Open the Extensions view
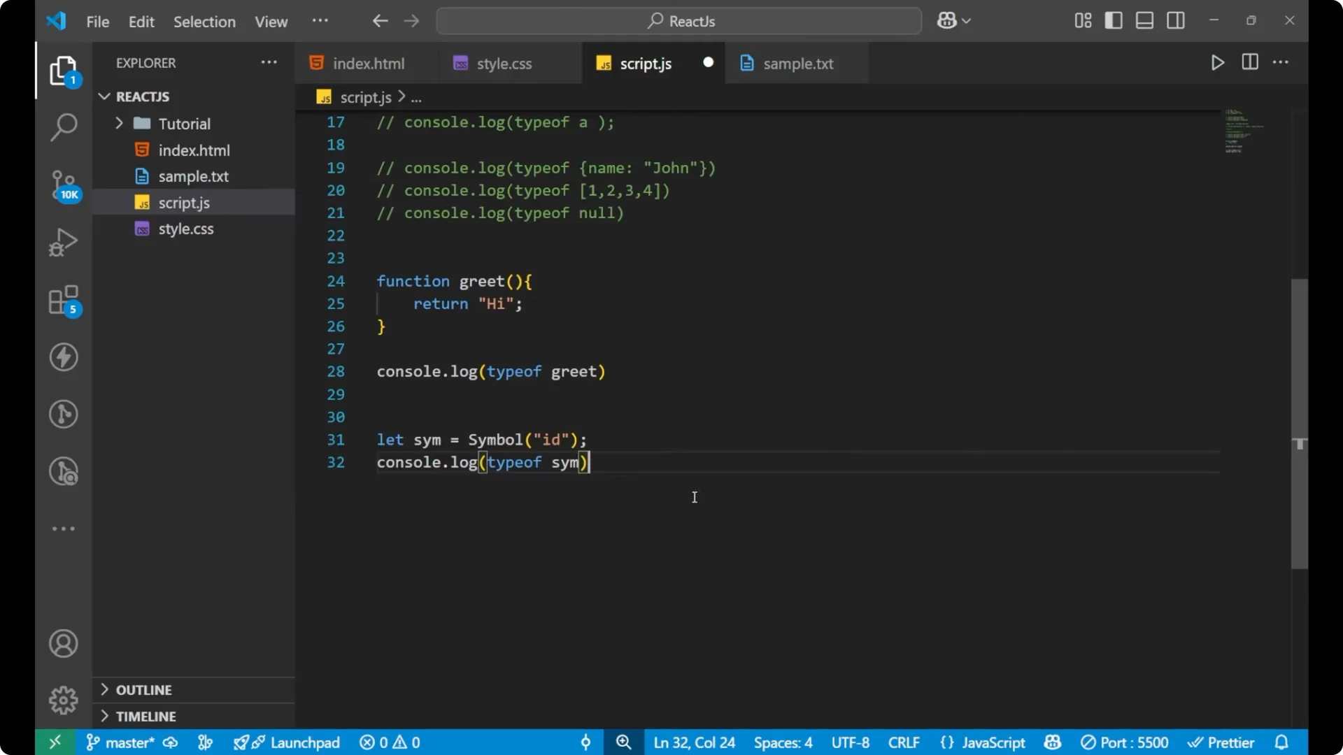The height and width of the screenshot is (755, 1343). pos(63,301)
